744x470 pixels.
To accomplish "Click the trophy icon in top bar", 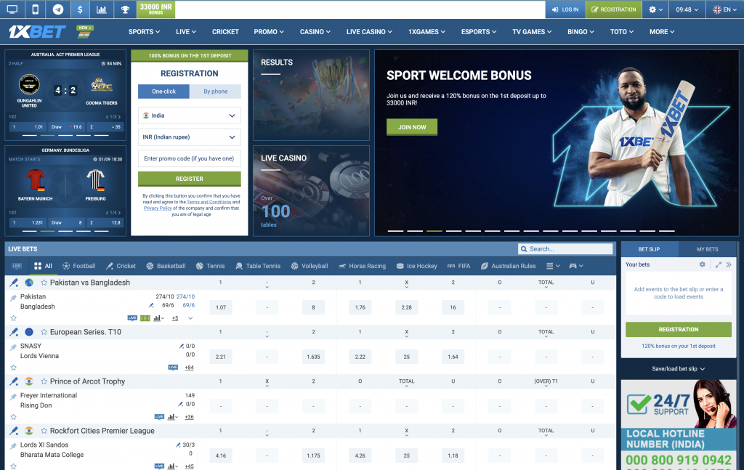I will click(x=125, y=9).
